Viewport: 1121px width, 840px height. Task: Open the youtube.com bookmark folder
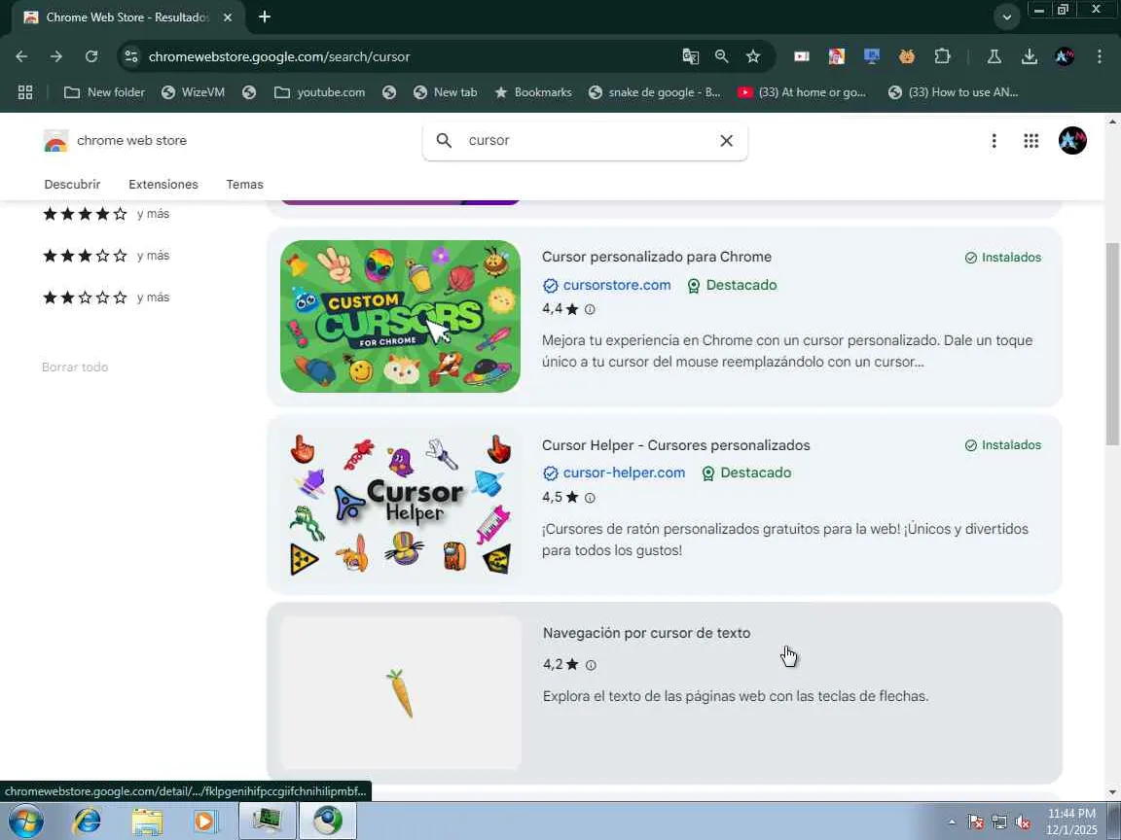click(319, 92)
